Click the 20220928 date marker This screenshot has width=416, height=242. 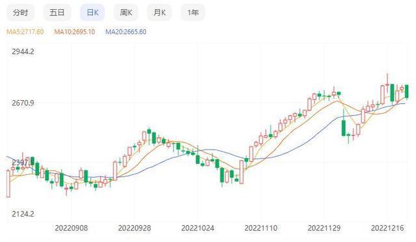tap(135, 228)
